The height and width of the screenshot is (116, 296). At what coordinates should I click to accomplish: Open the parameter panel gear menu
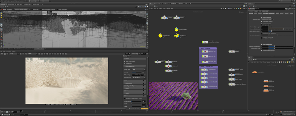(x=286, y=9)
